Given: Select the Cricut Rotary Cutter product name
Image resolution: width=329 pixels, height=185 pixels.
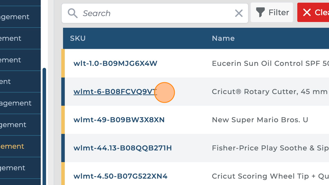Looking at the screenshot, I should coord(269,92).
